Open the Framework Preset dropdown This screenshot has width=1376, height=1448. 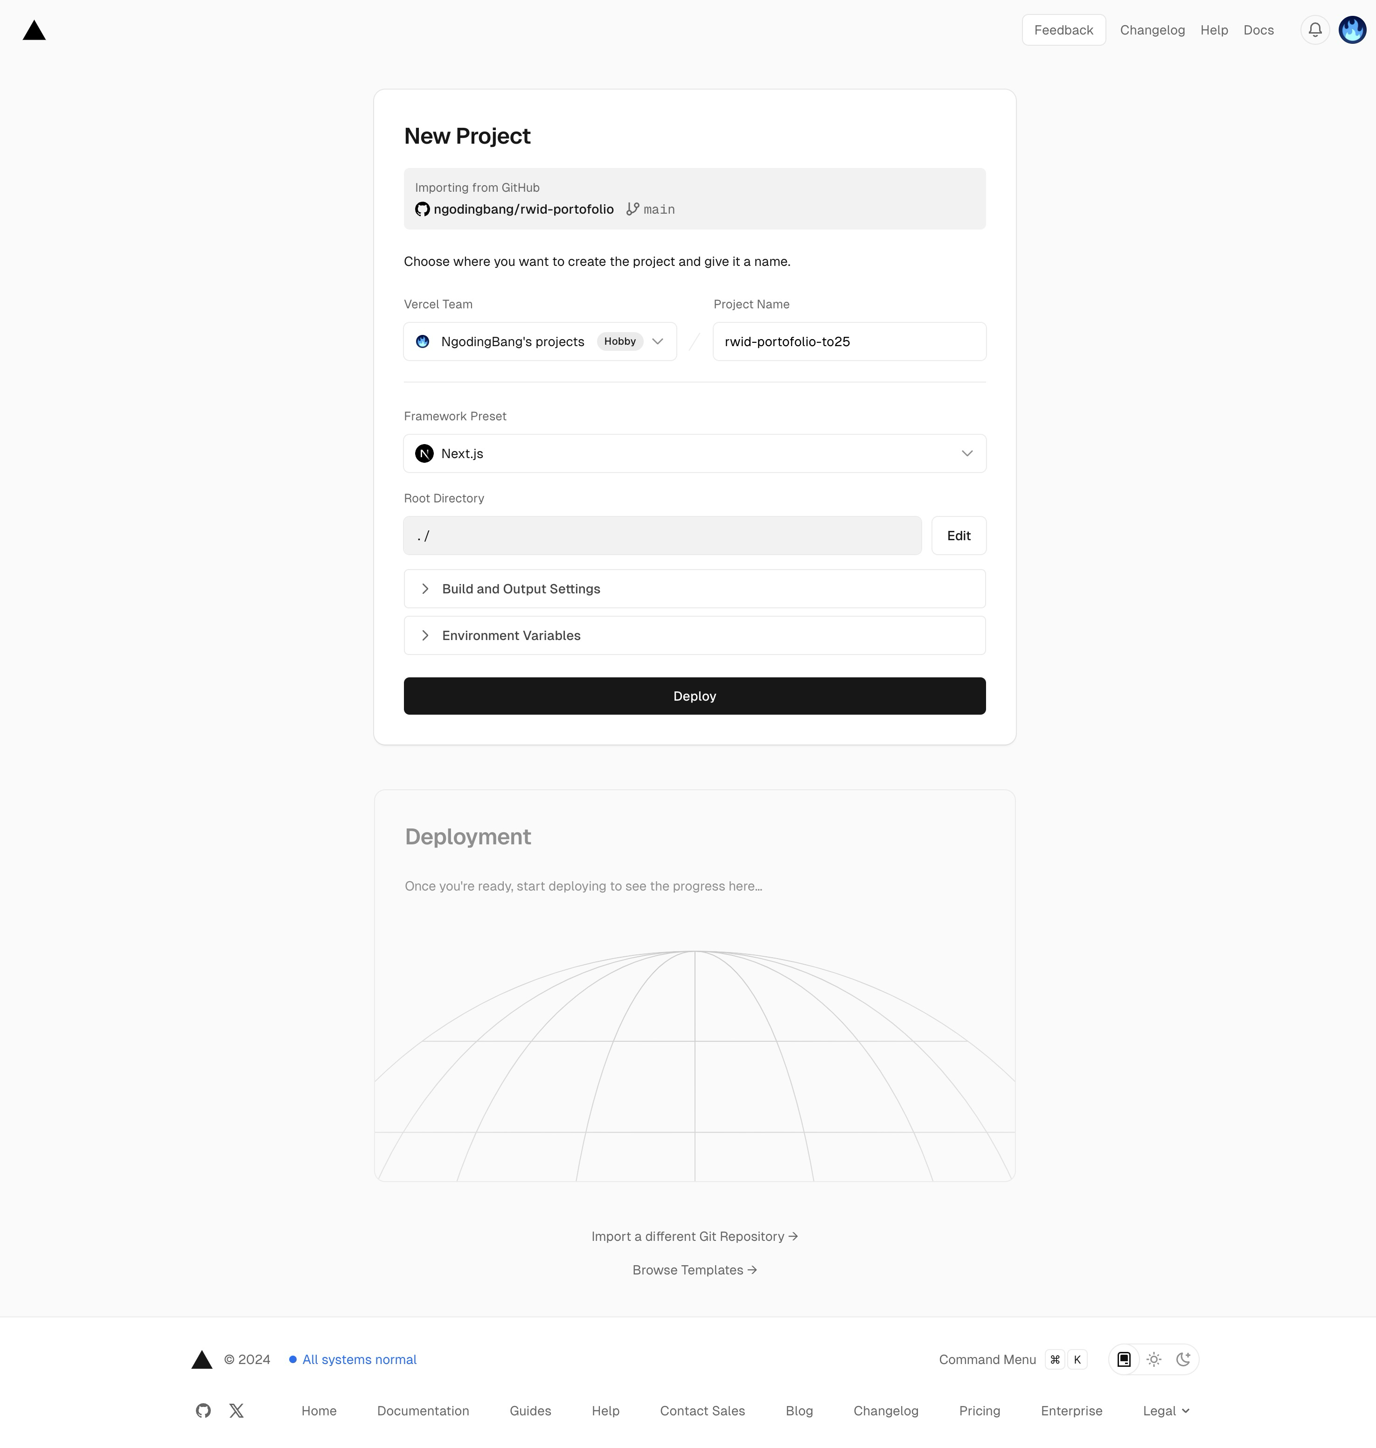pyautogui.click(x=695, y=453)
